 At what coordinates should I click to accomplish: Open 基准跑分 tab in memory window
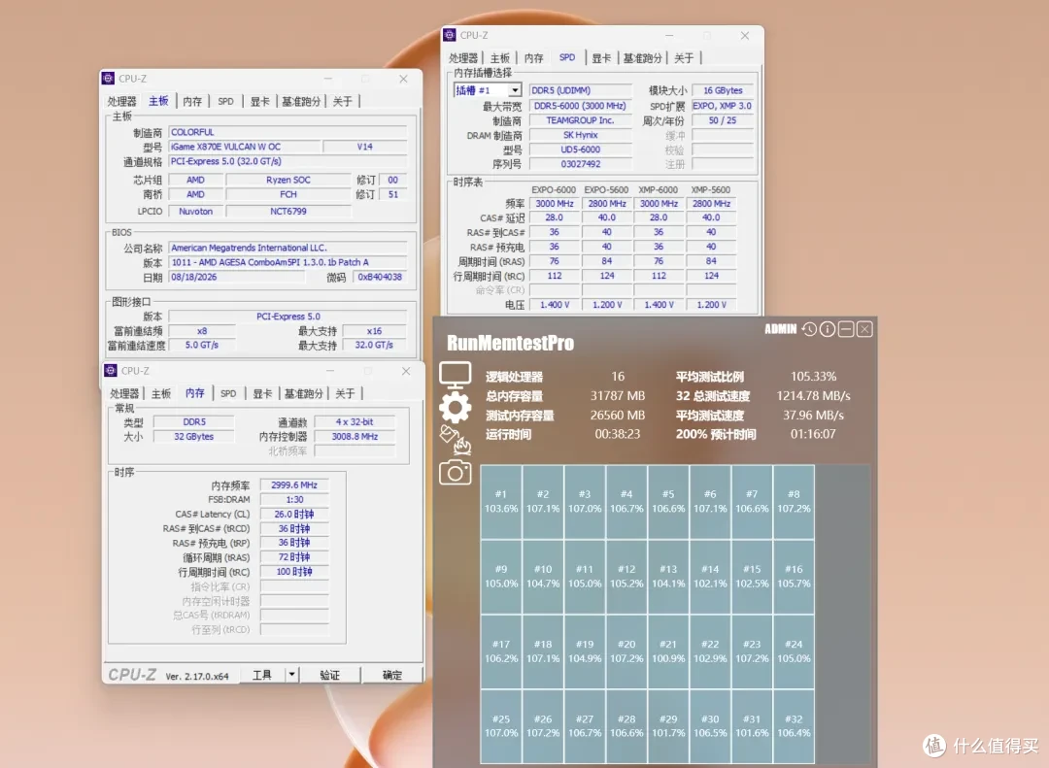[x=304, y=394]
